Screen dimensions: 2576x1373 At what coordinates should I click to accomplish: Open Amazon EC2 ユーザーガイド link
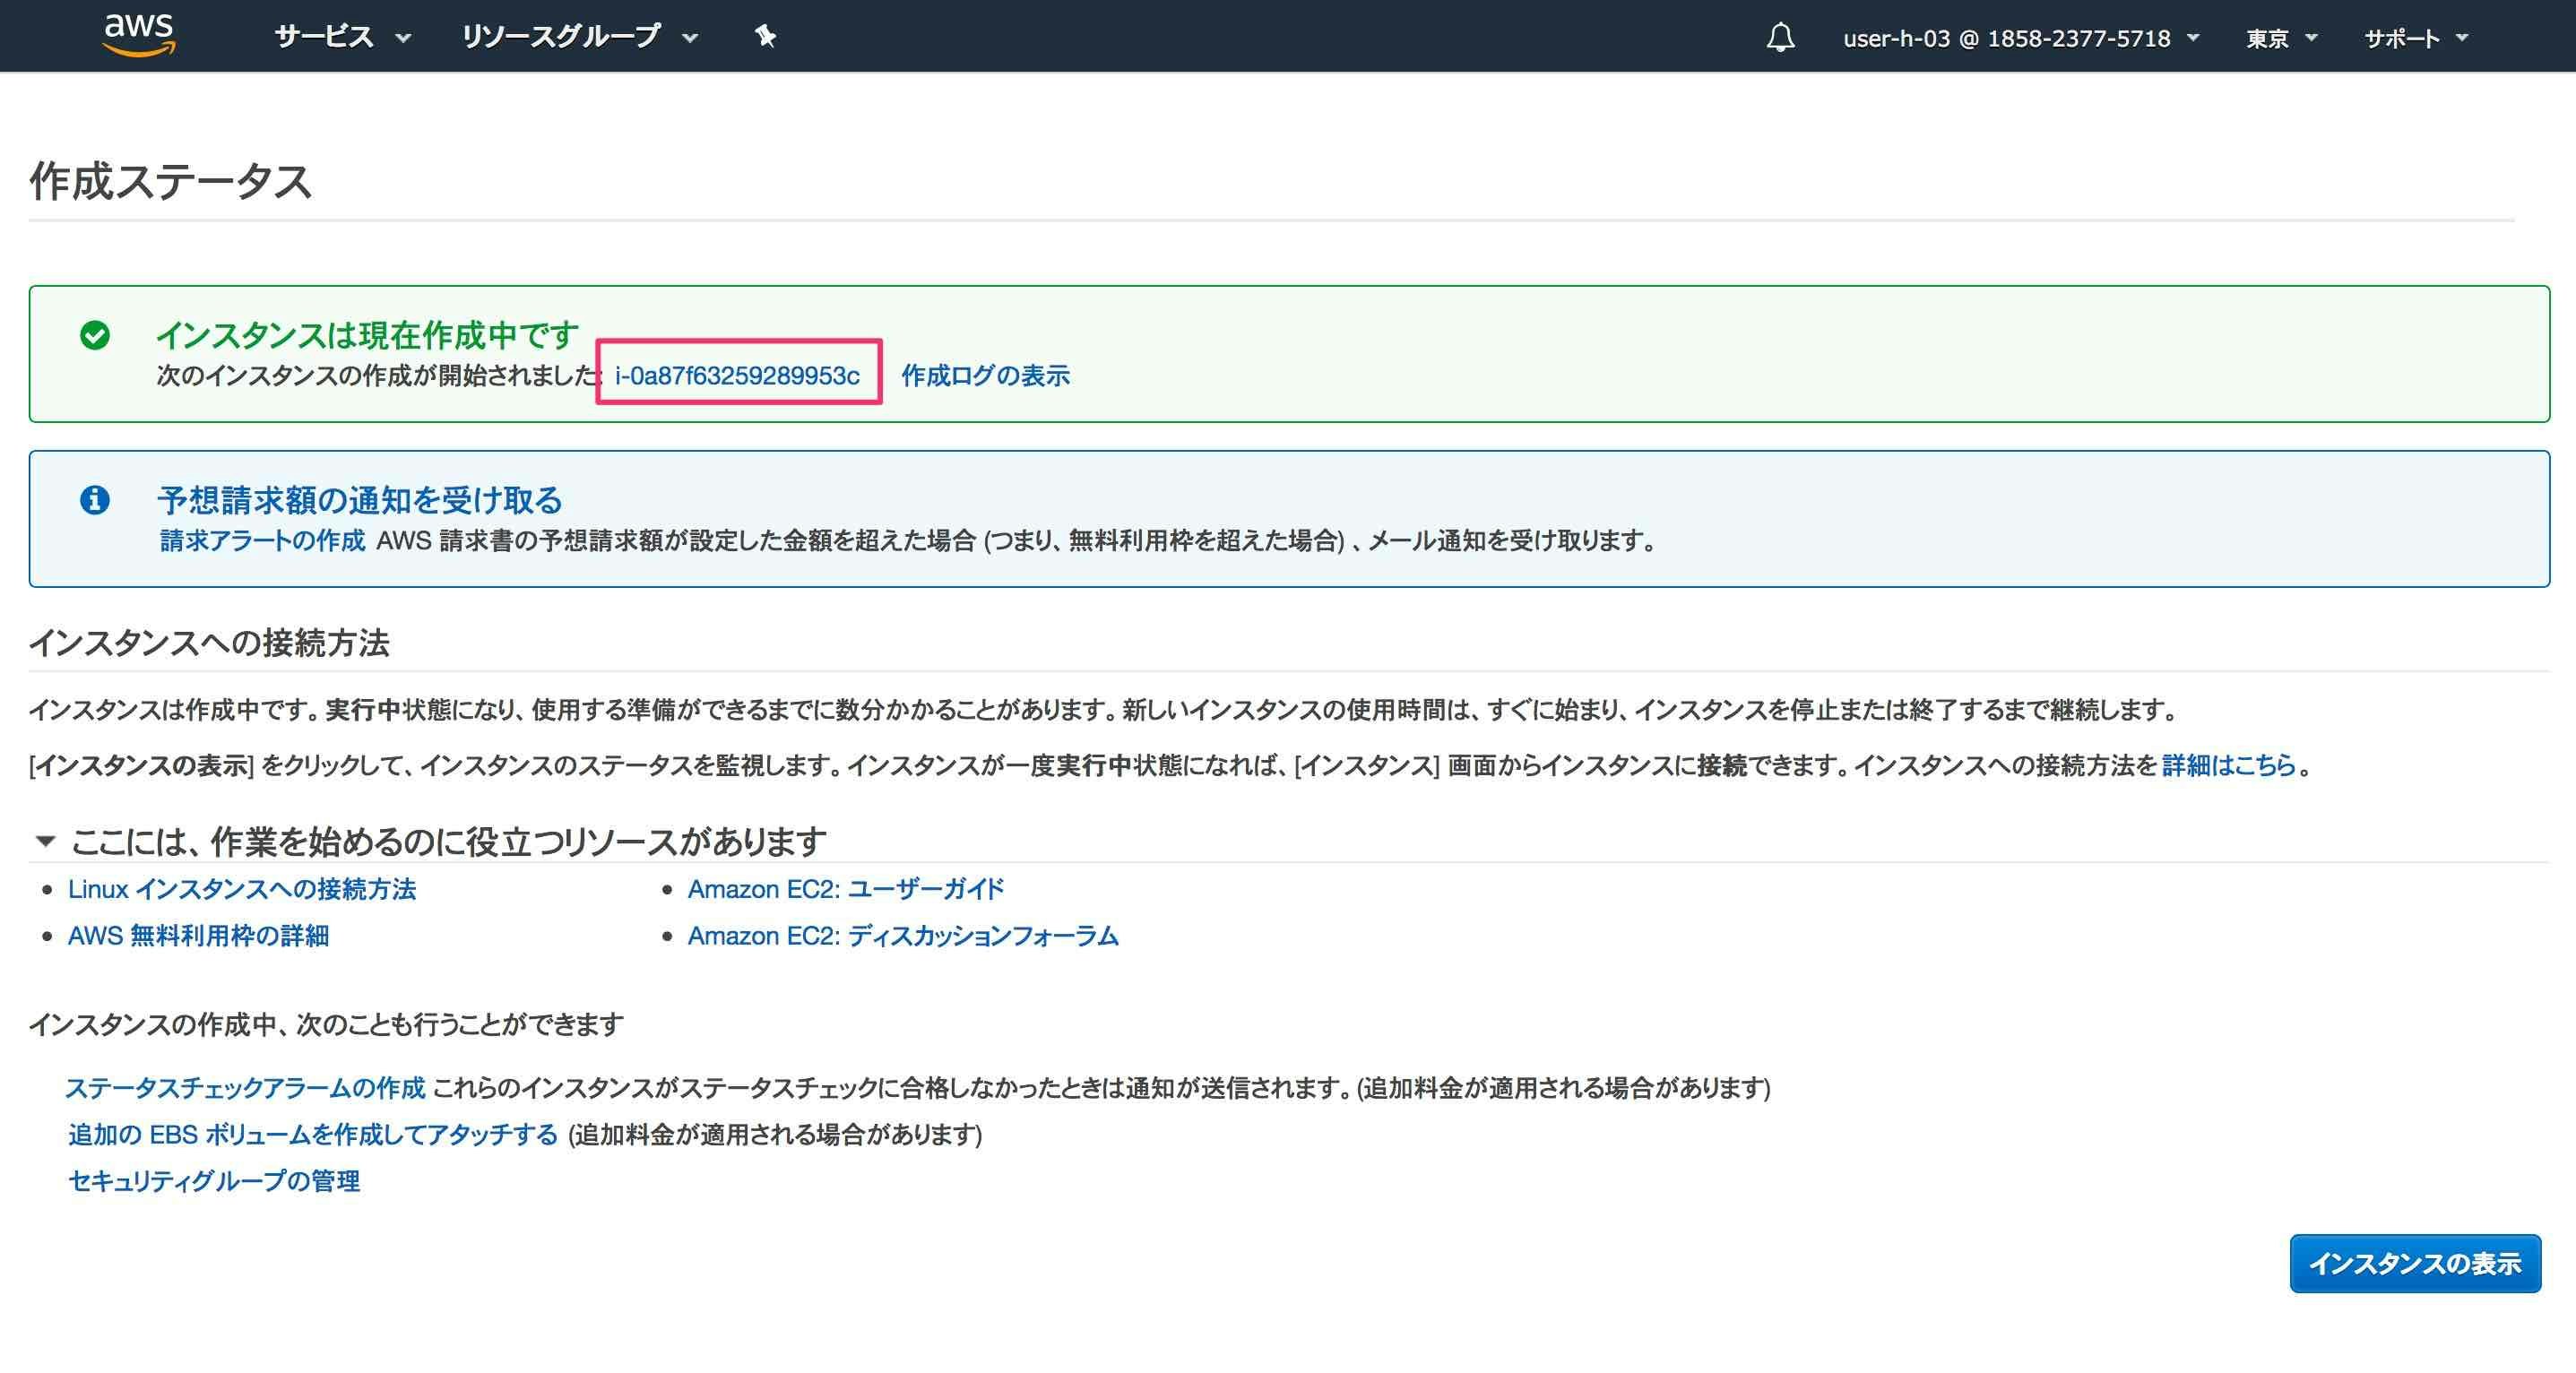tap(845, 889)
